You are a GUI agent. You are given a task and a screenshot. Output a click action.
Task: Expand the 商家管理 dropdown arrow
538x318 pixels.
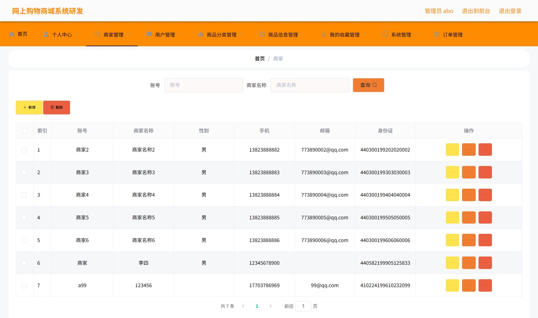coord(128,34)
